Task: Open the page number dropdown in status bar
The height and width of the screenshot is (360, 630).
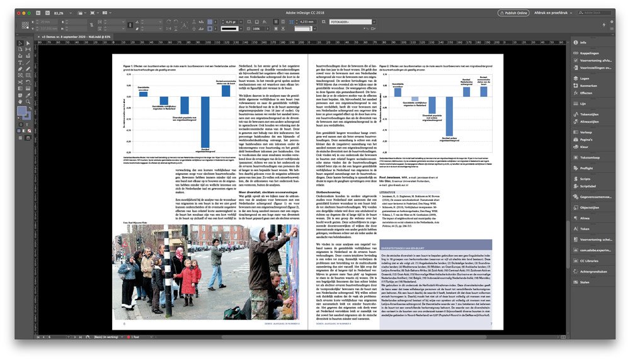Action: tap(68, 337)
